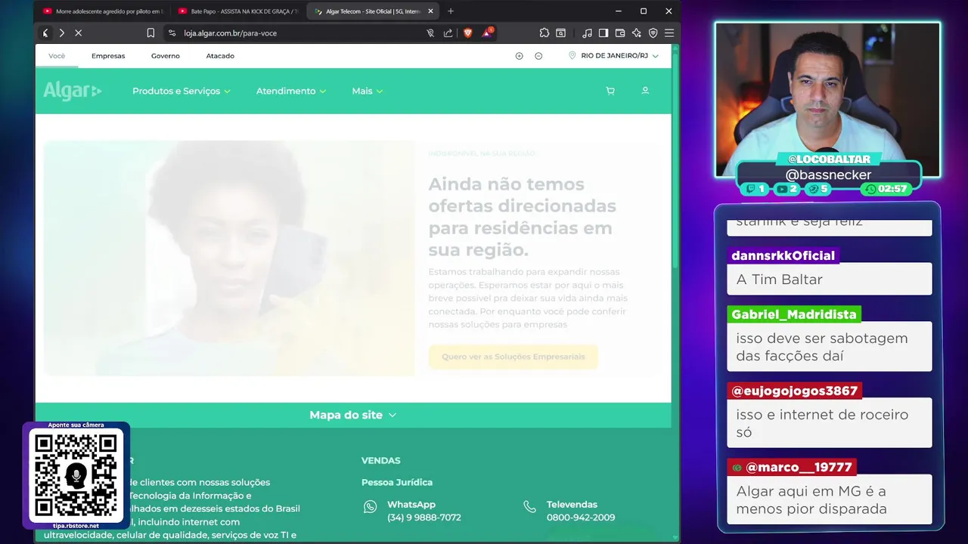Expand the Mapa do site section
The image size is (968, 544).
pos(353,415)
